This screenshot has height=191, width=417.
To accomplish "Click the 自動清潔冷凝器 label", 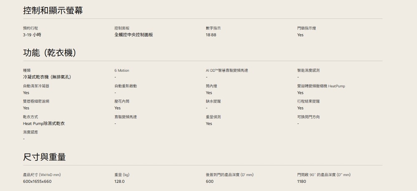I will click(36, 86).
